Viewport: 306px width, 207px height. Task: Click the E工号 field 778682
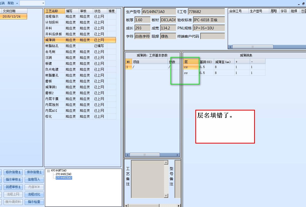tap(206, 12)
